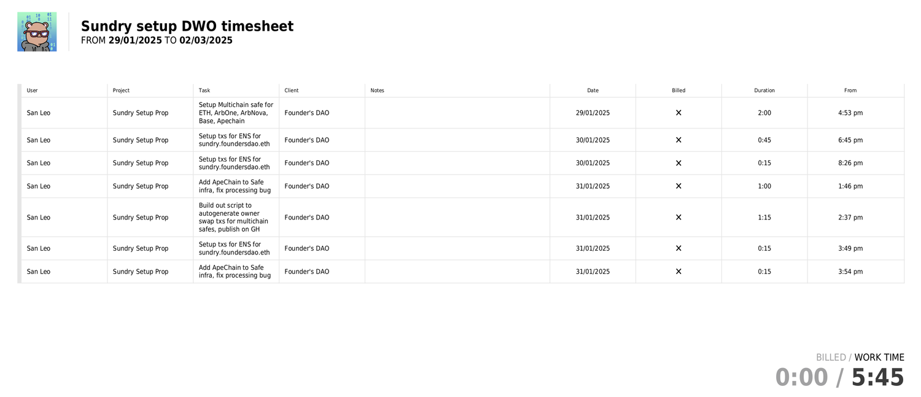Click the Date column header
921x397 pixels.
(x=593, y=90)
